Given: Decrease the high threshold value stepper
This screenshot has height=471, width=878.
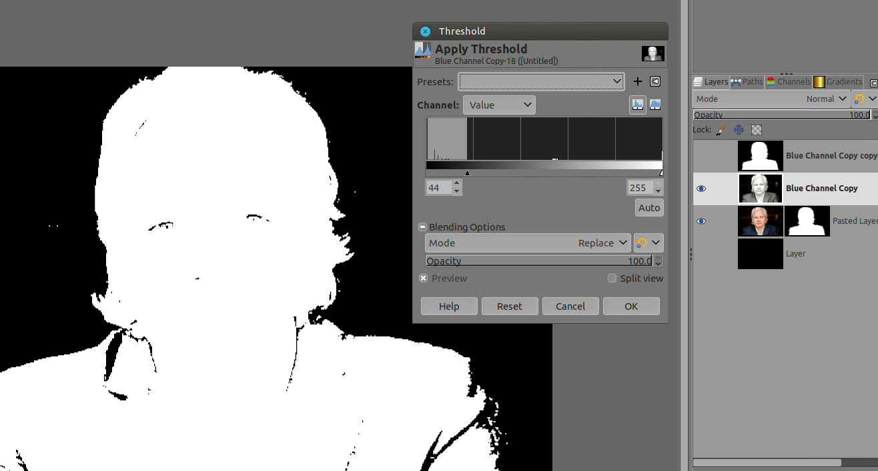Looking at the screenshot, I should 658,192.
